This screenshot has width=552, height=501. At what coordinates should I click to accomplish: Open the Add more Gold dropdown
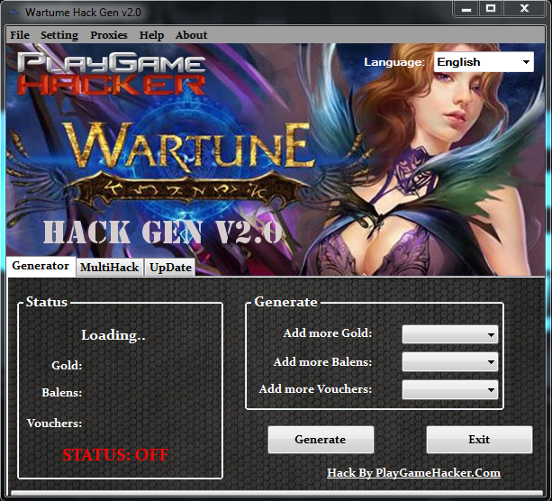click(450, 334)
